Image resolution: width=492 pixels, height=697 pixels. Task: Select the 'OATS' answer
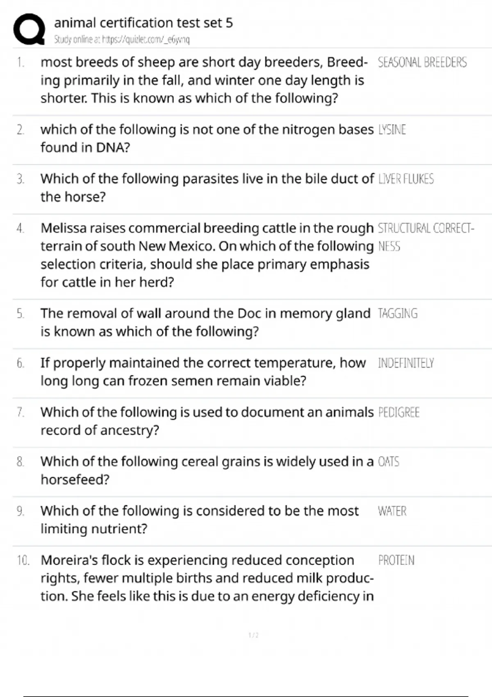click(x=388, y=462)
